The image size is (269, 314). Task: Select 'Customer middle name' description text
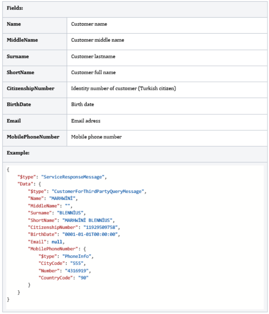(97, 40)
